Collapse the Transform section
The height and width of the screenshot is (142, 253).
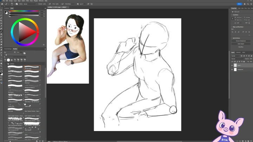coord(232,15)
